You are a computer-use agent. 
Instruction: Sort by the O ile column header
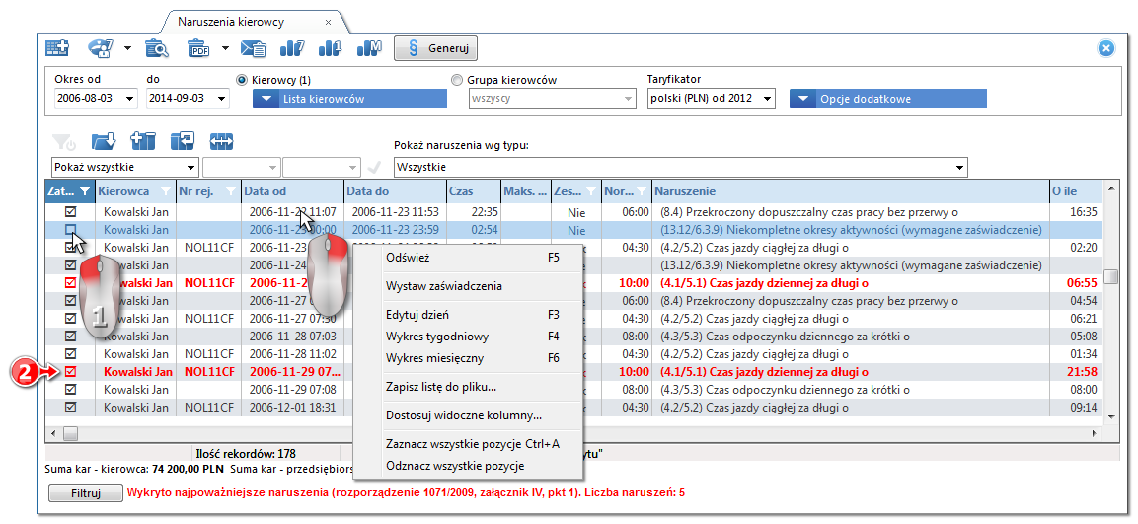1074,191
